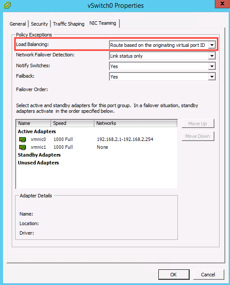Click the Cancel button
230x285 pixels.
tap(208, 275)
